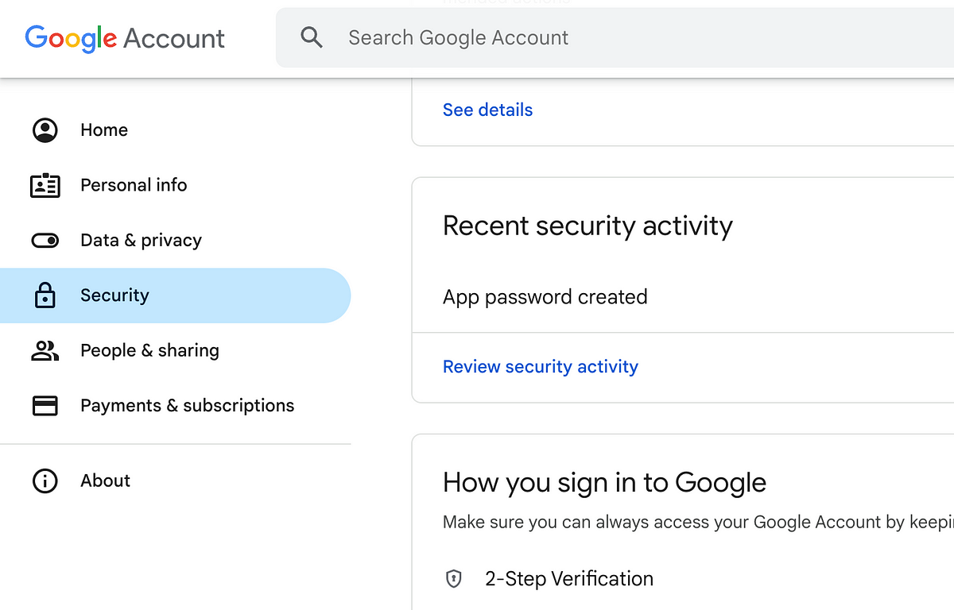Viewport: 954px width, 610px height.
Task: Select People & sharing in sidebar
Action: [x=175, y=350]
